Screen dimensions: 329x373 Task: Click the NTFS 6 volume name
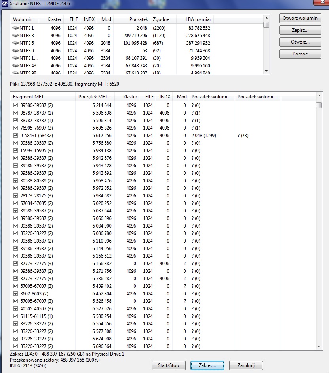[27, 43]
